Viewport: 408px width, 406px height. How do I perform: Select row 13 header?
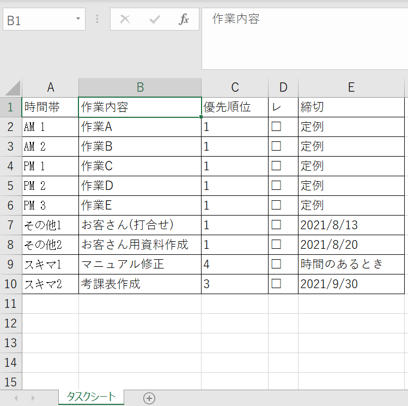coord(11,343)
